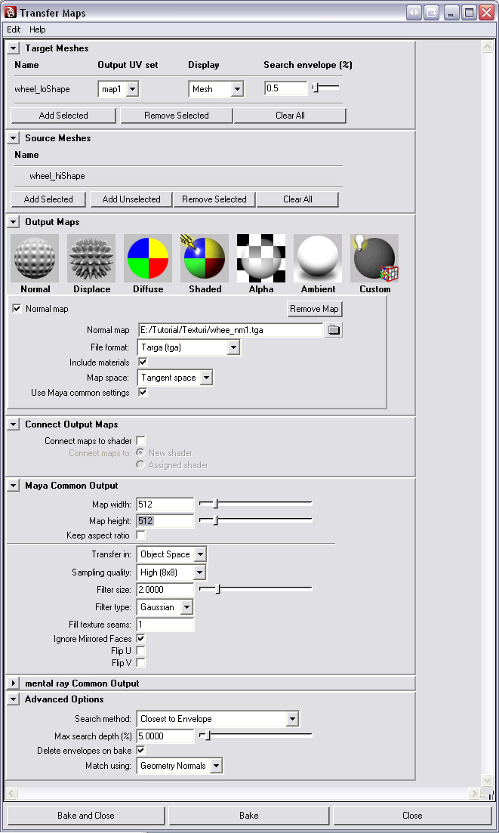
Task: Choose the Diffuse color map icon
Action: [148, 258]
